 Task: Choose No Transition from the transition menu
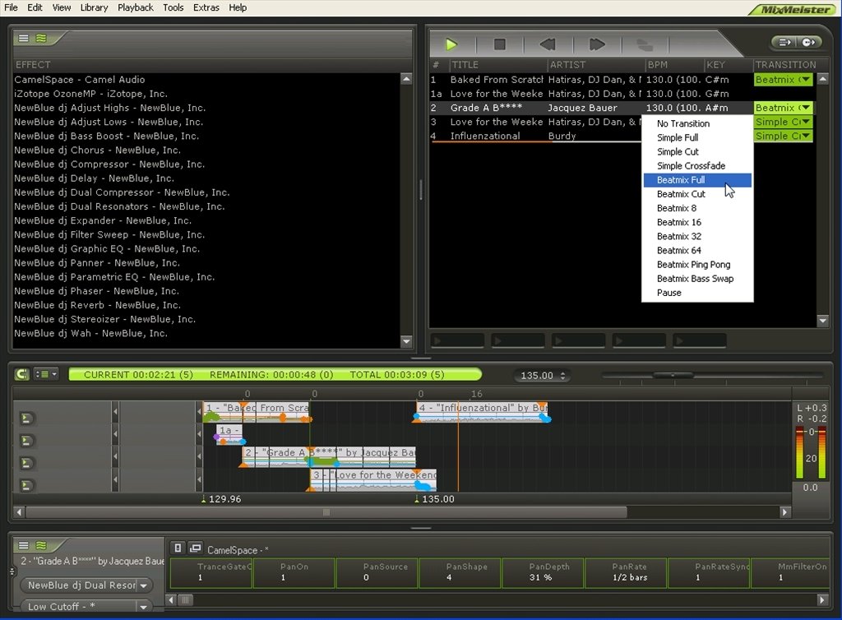pyautogui.click(x=697, y=123)
